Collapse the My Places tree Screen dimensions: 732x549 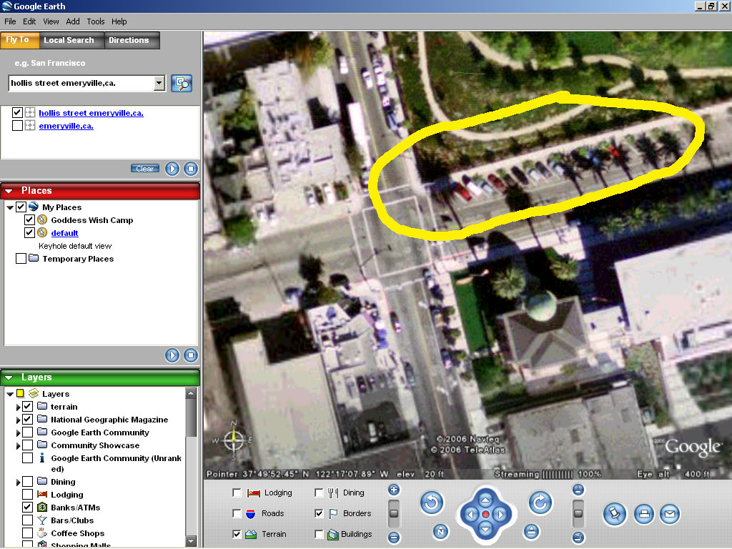(10, 207)
